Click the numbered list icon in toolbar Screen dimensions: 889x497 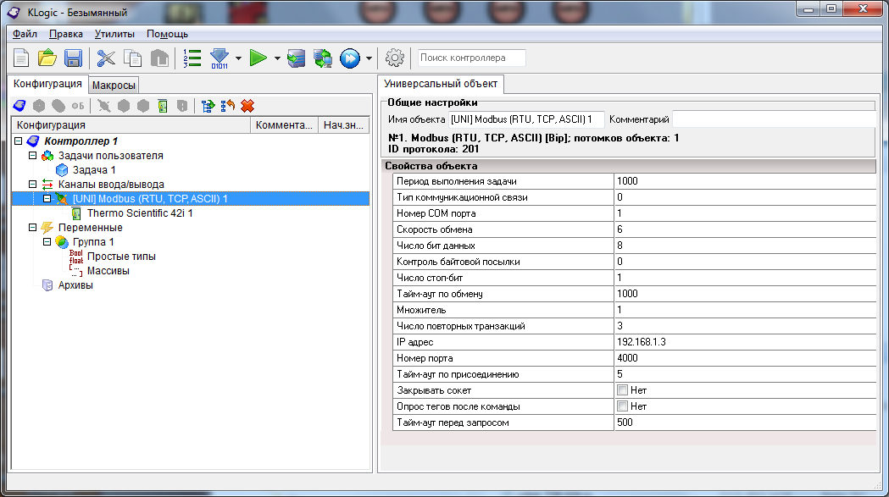[x=192, y=58]
